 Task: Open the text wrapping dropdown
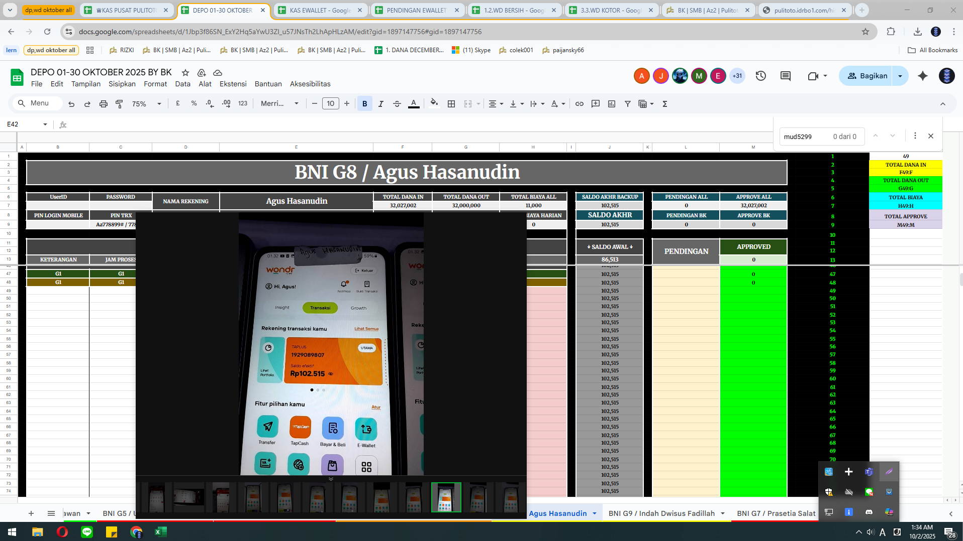pyautogui.click(x=537, y=104)
